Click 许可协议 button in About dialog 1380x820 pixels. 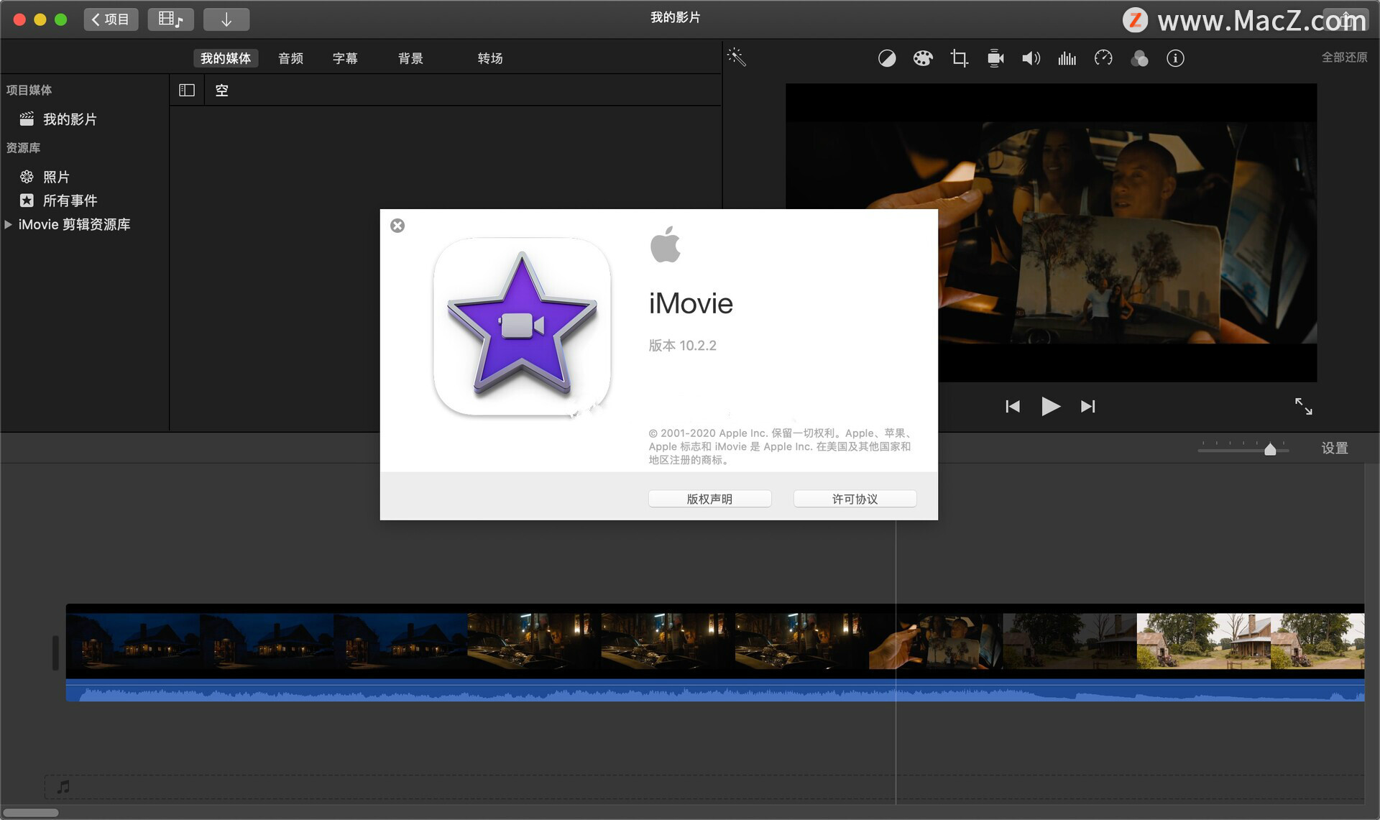(x=855, y=499)
